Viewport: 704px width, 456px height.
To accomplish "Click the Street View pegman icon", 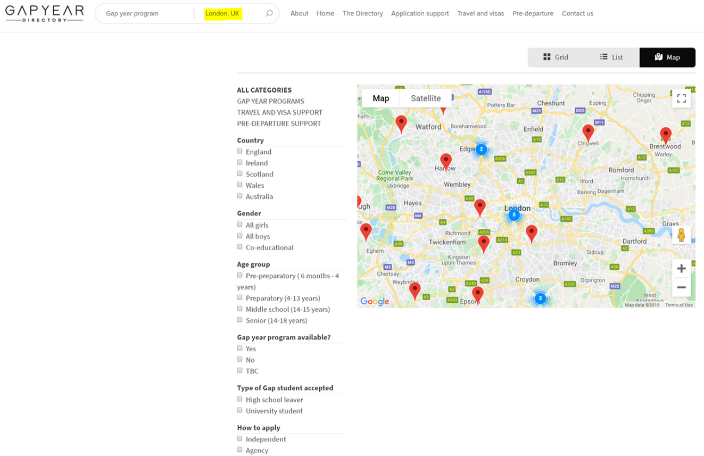I will (x=681, y=235).
